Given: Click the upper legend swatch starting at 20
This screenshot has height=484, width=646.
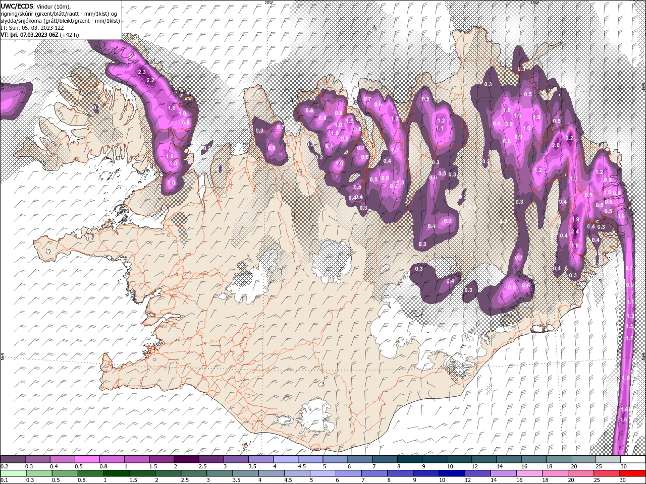Looking at the screenshot, I should (583, 459).
